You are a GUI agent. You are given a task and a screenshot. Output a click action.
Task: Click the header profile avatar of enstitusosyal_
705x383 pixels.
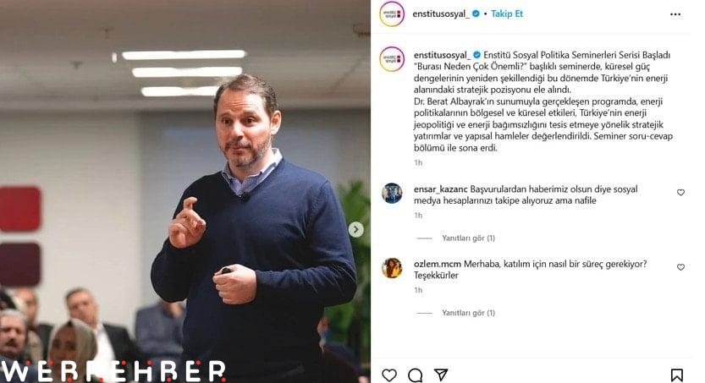pyautogui.click(x=392, y=14)
